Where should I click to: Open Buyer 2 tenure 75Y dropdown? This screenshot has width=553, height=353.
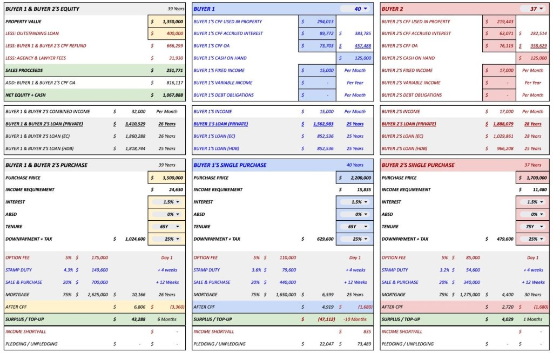click(x=532, y=227)
